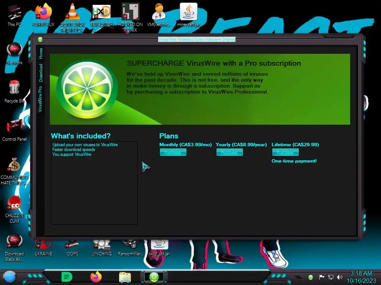Screen dimensions: 381x285
Task: Click the volume speaker tray icon
Action: tap(339, 277)
